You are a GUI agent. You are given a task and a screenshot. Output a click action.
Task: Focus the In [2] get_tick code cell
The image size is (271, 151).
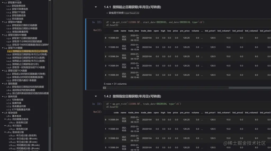[187, 24]
